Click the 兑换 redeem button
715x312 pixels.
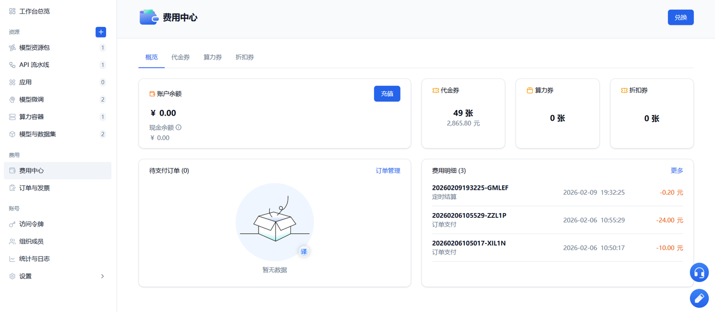click(681, 17)
